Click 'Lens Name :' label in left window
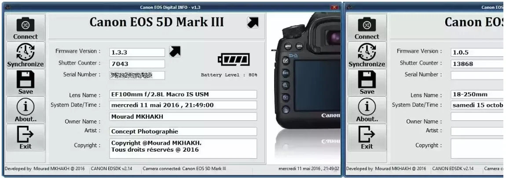This screenshot has height=178, width=506. click(84, 95)
